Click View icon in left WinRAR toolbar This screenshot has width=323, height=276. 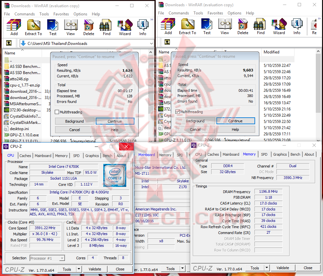click(x=71, y=25)
